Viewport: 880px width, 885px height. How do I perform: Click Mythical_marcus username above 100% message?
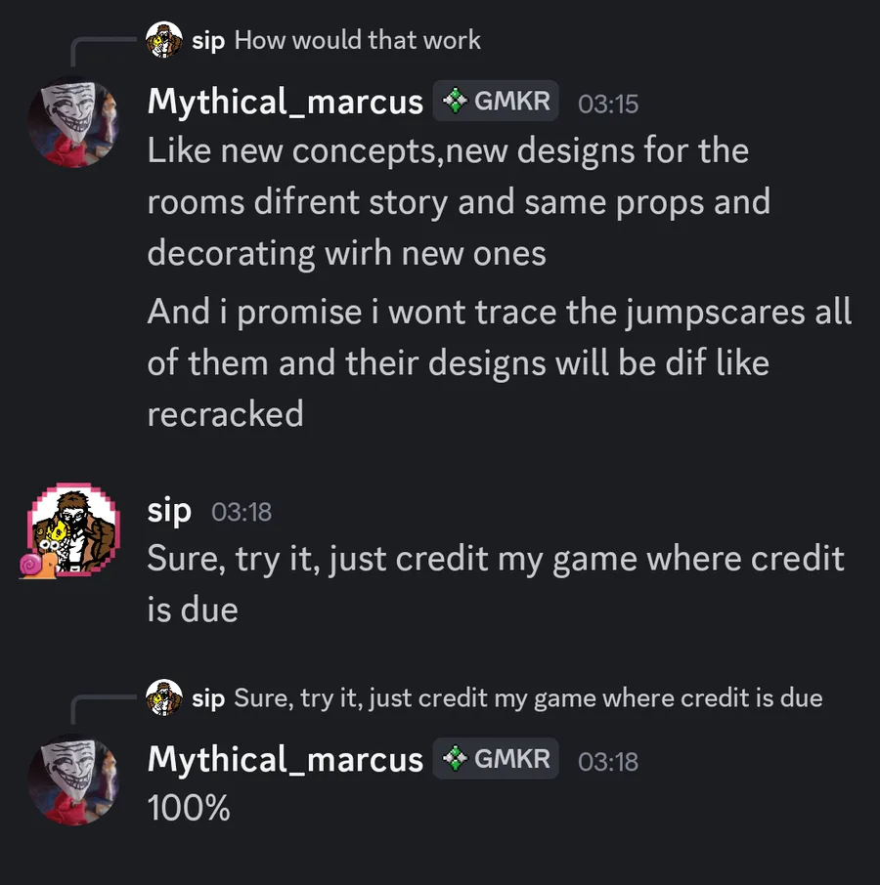click(x=286, y=759)
